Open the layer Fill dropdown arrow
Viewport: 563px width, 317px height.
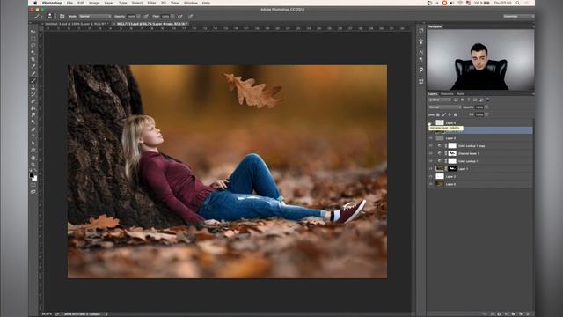pos(486,114)
